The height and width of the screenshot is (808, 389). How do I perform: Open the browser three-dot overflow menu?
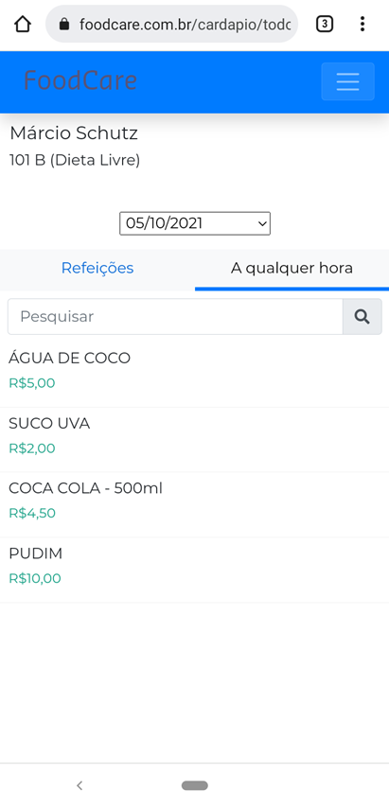362,24
